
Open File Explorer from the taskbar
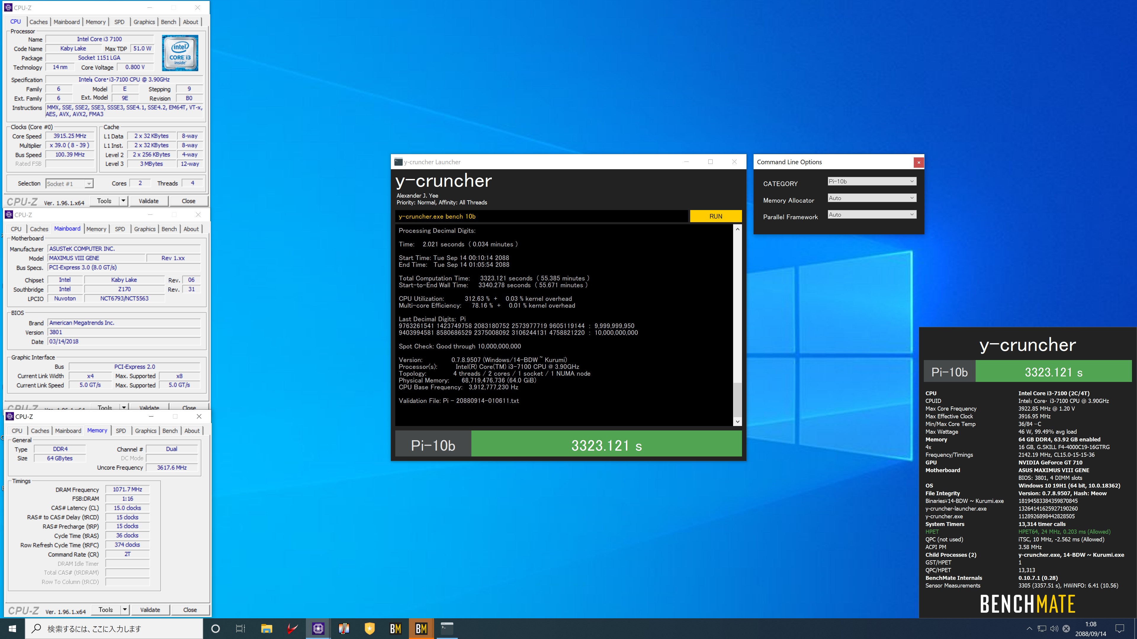pyautogui.click(x=266, y=628)
